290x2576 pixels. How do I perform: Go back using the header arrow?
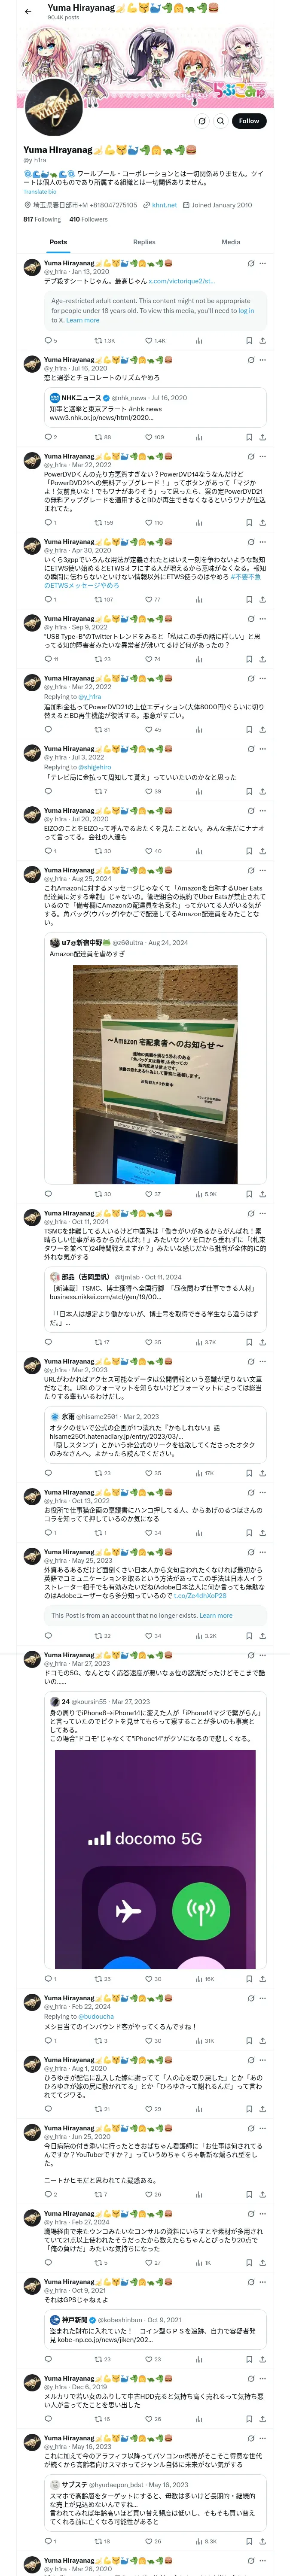[x=28, y=12]
